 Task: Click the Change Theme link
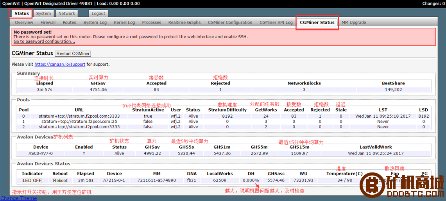18,198
